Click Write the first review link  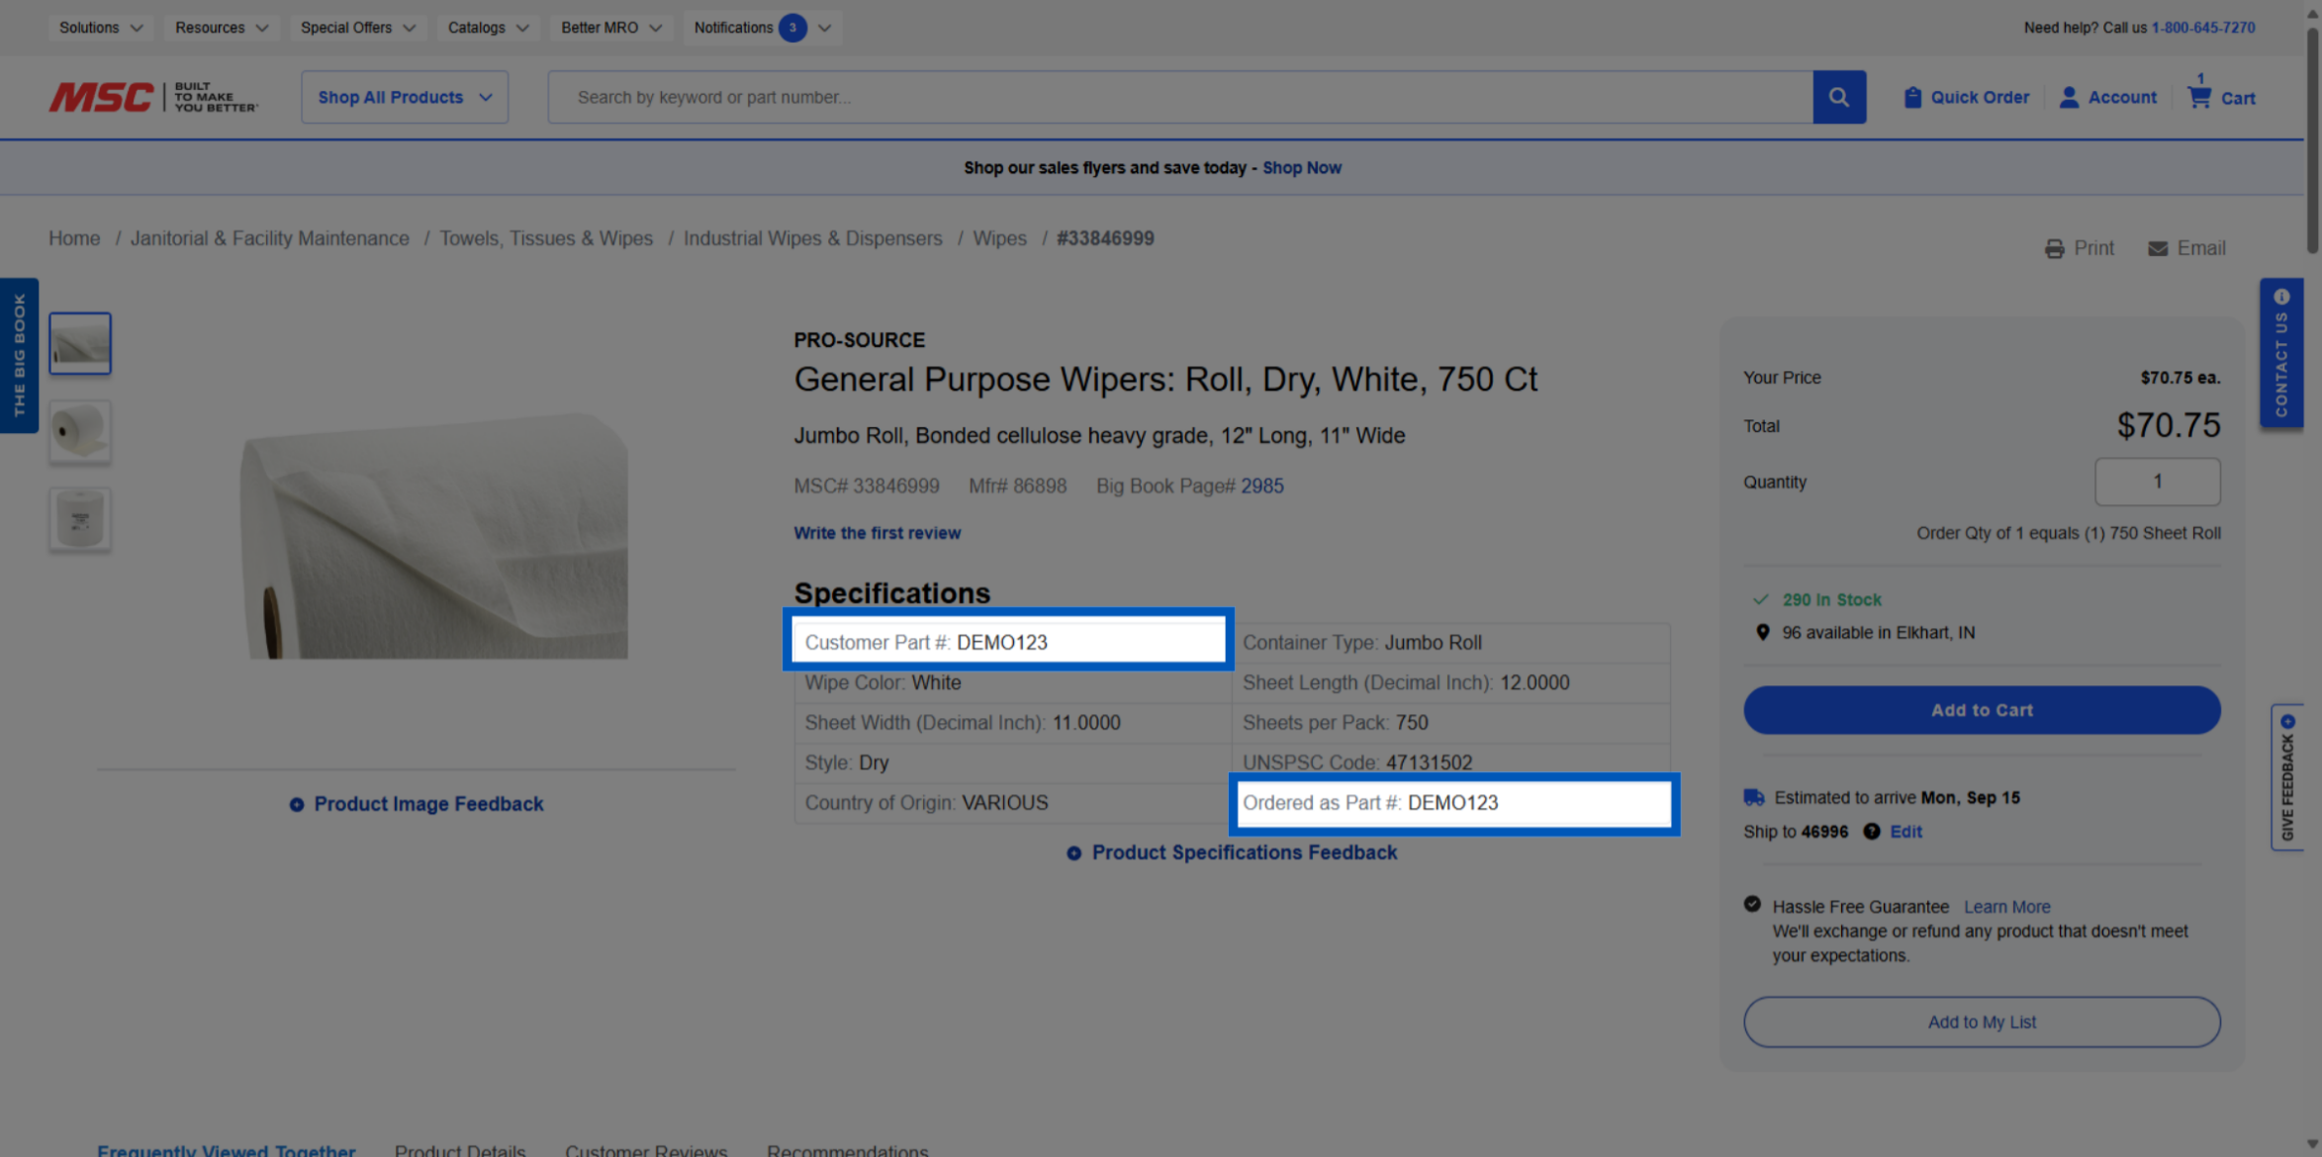877,533
